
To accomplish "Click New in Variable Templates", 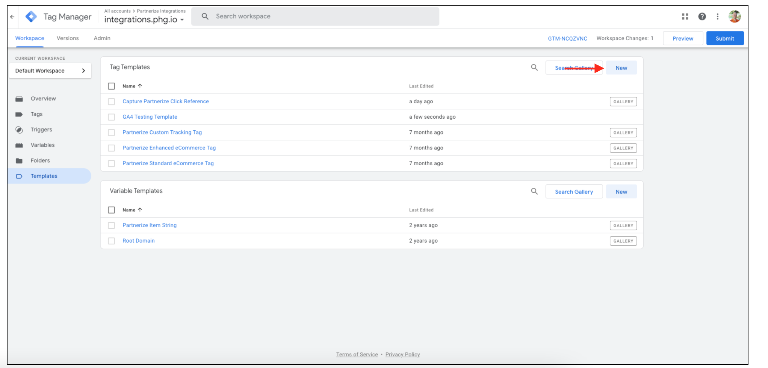I will click(621, 192).
